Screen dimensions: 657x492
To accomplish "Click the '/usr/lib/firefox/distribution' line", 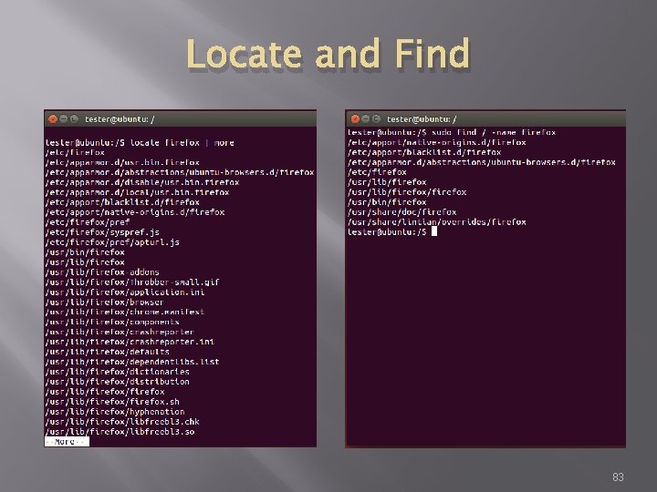I will [118, 382].
